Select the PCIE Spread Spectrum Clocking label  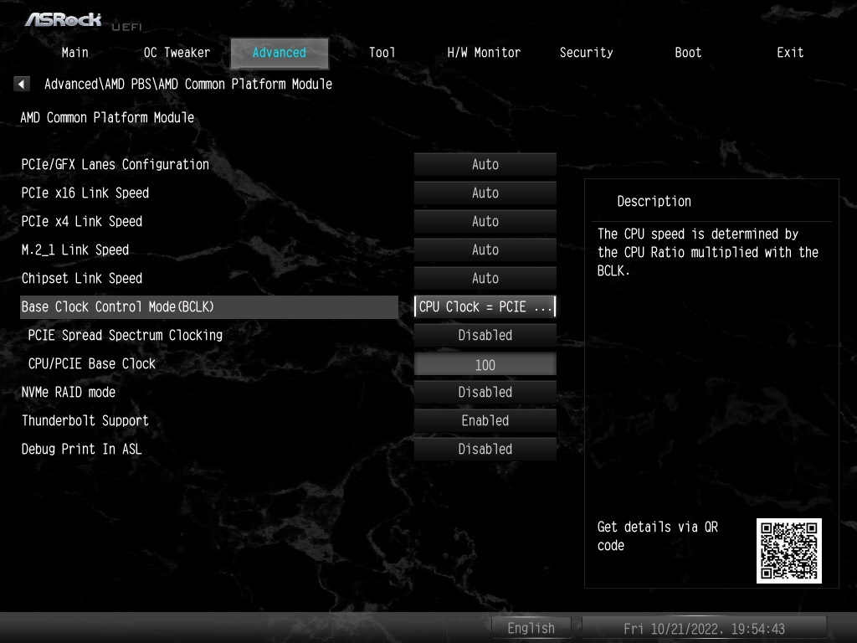pyautogui.click(x=126, y=335)
